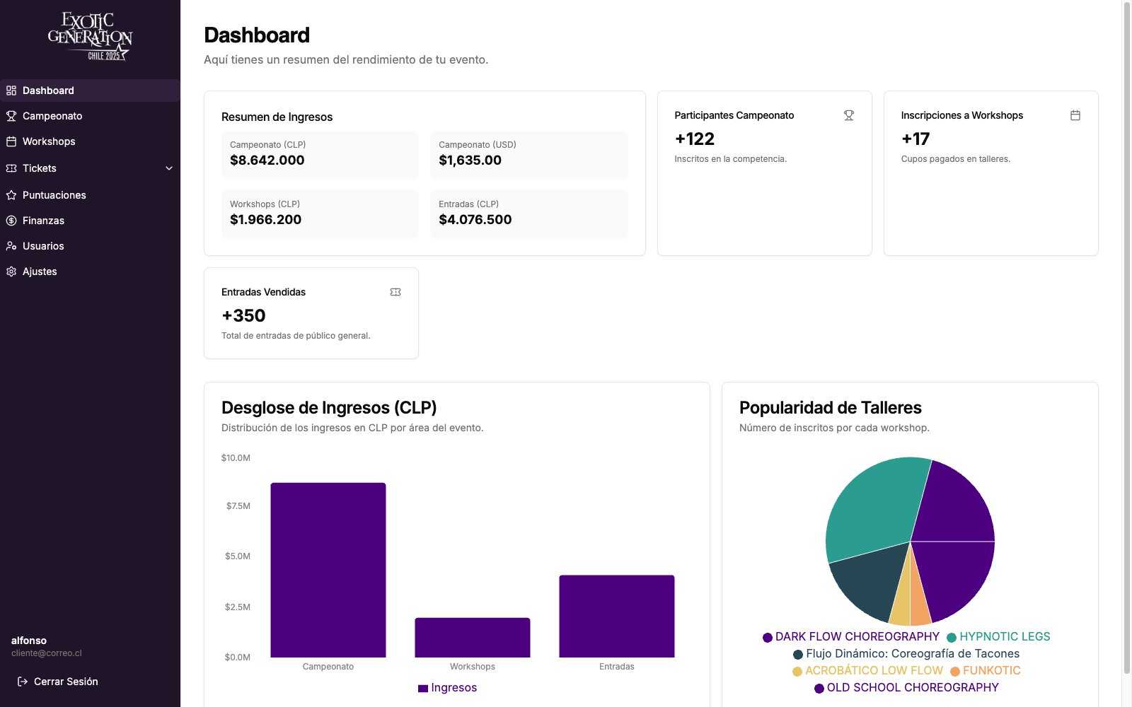This screenshot has height=707, width=1132.
Task: Click ticket icon on Entradas Vendidas card
Action: tap(395, 292)
